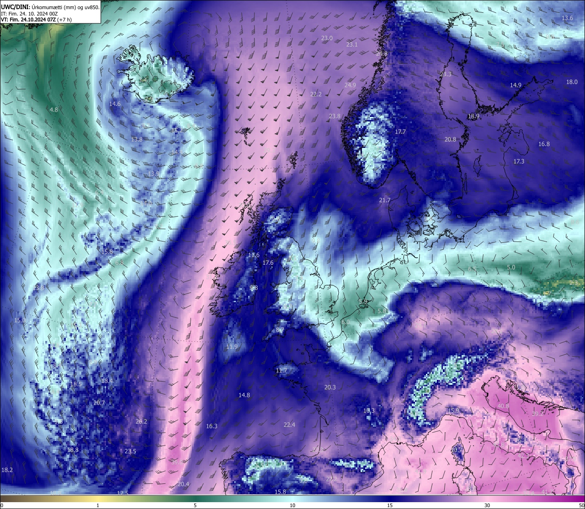Click the map value "23.1"
Screen dimensions: 585x509
(x=352, y=45)
